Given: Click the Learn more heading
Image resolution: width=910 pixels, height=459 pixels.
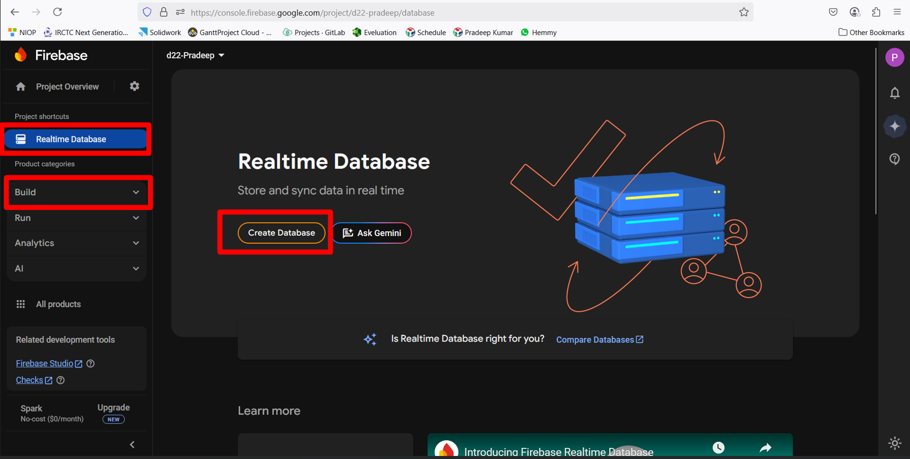Looking at the screenshot, I should pyautogui.click(x=269, y=411).
